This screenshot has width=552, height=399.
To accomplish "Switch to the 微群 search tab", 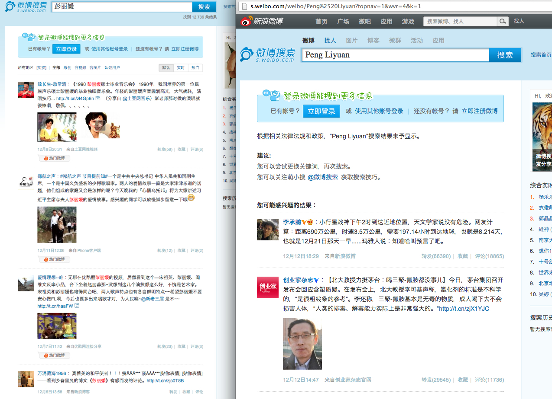I will point(395,40).
